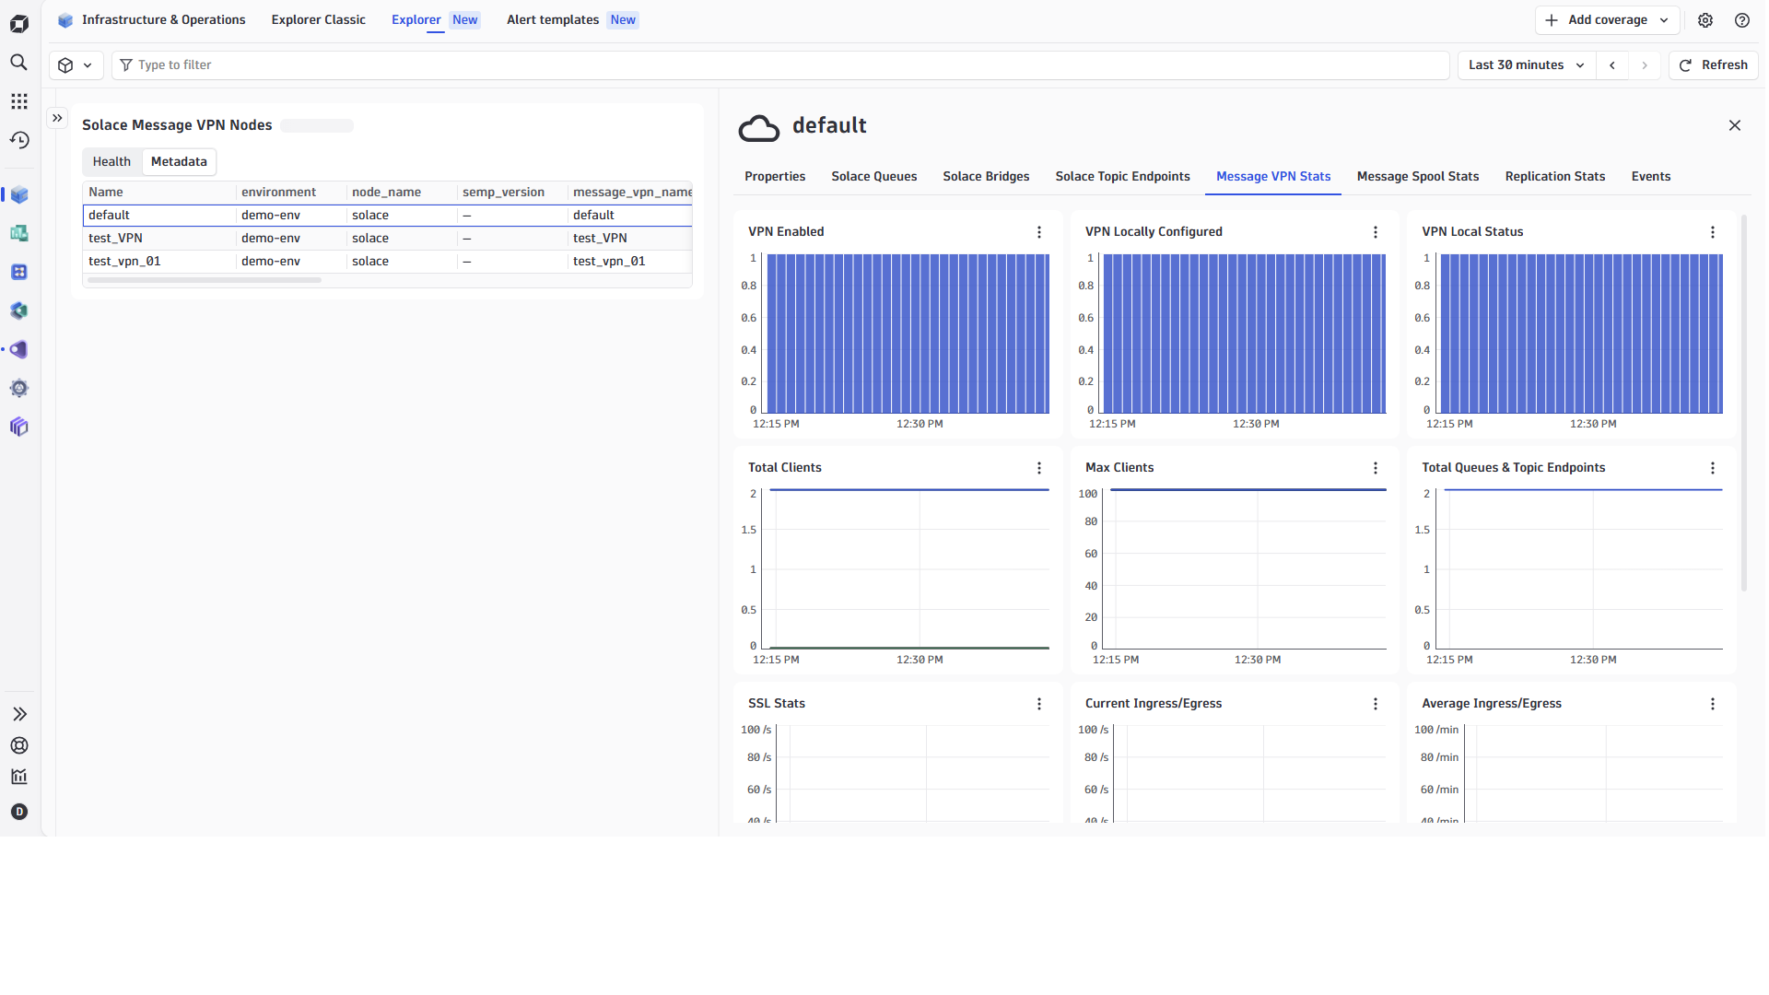Select the test_VPN row name
This screenshot has height=995, width=1769.
[115, 239]
